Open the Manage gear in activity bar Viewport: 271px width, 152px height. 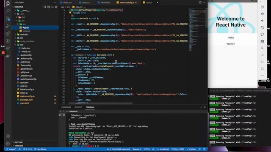coord(8,144)
